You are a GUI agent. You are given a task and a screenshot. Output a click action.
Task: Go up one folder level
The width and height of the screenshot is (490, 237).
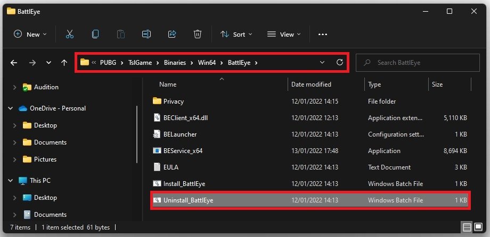click(x=64, y=63)
